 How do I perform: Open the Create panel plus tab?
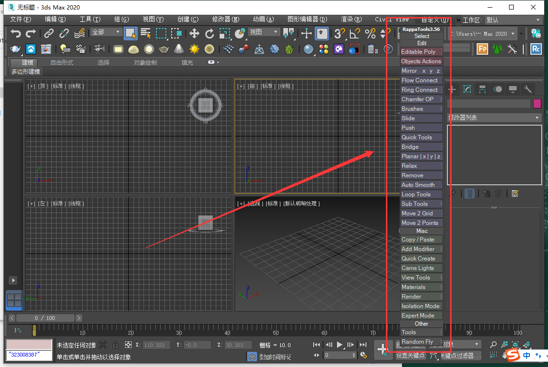(452, 89)
